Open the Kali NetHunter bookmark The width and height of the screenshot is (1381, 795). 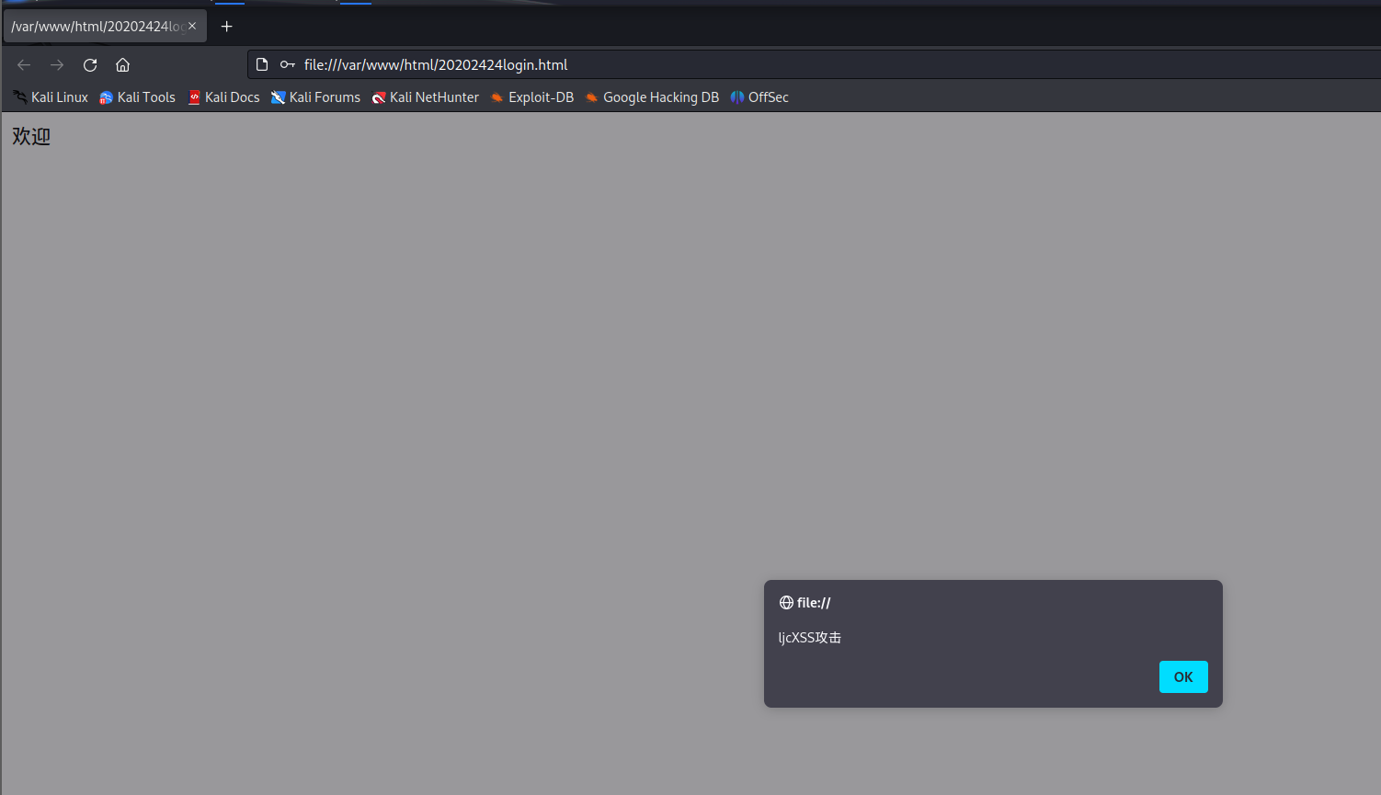coord(425,97)
